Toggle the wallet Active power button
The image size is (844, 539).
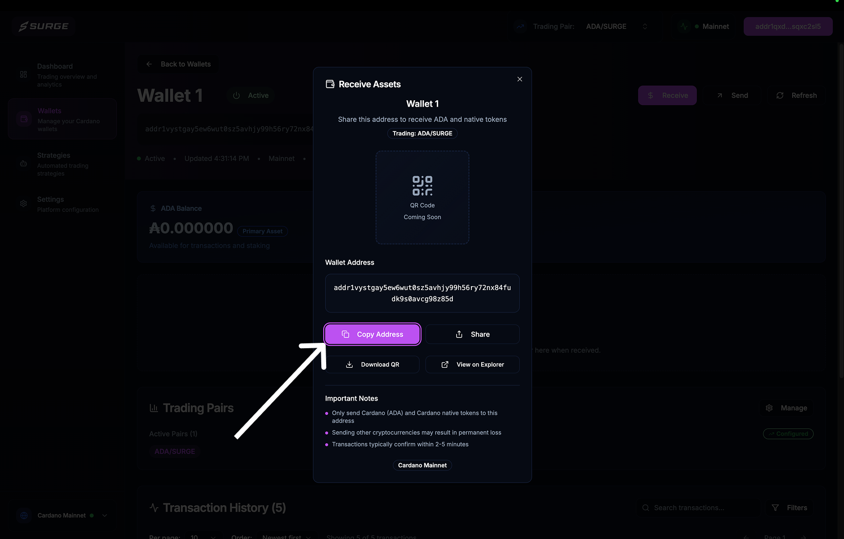click(x=237, y=95)
